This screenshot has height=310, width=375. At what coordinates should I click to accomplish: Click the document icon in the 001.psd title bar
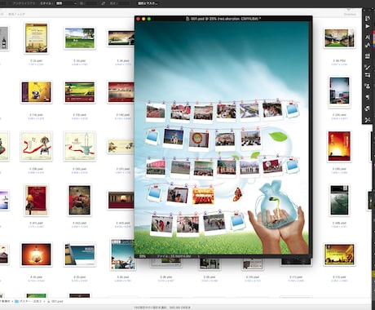click(x=187, y=19)
